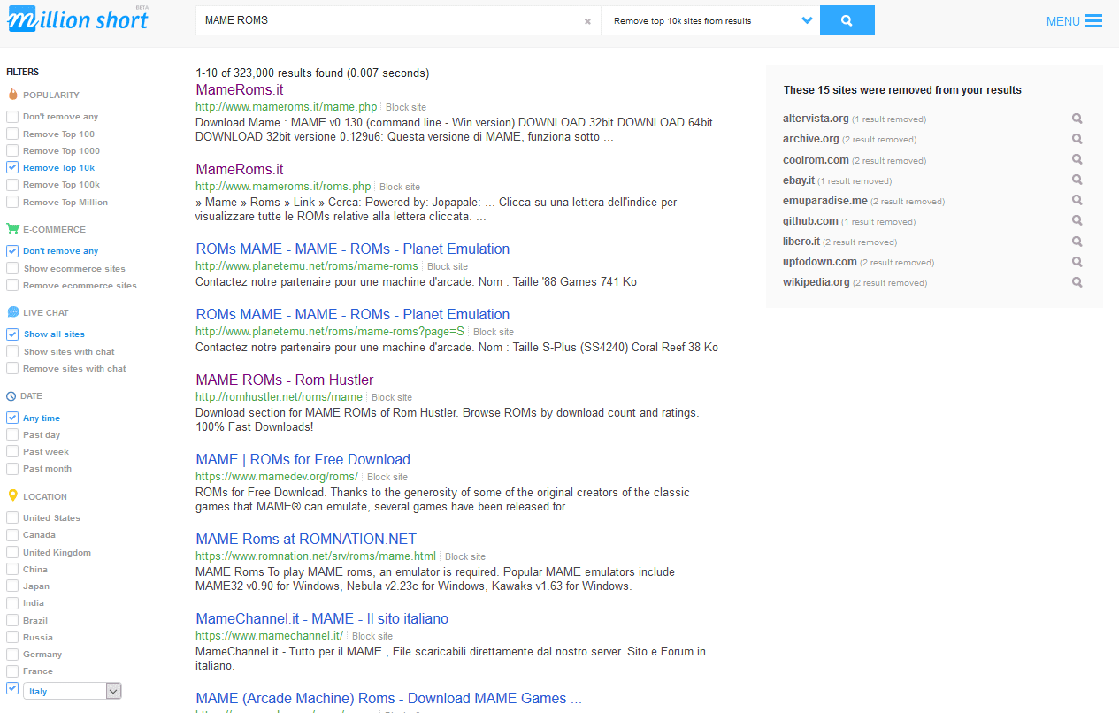Clear the search box with X icon
Screen dimensions: 1119x713
pos(587,21)
